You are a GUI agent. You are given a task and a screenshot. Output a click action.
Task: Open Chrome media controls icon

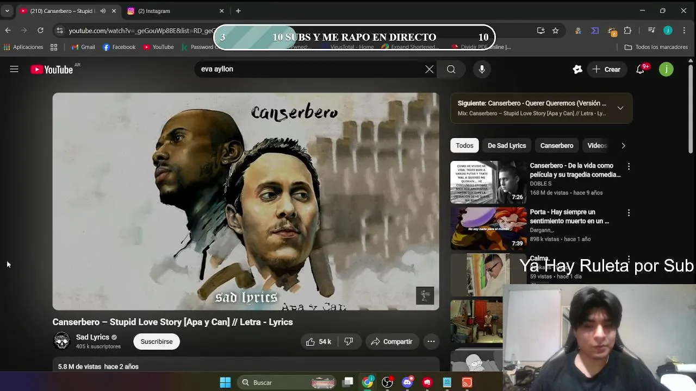tap(651, 30)
